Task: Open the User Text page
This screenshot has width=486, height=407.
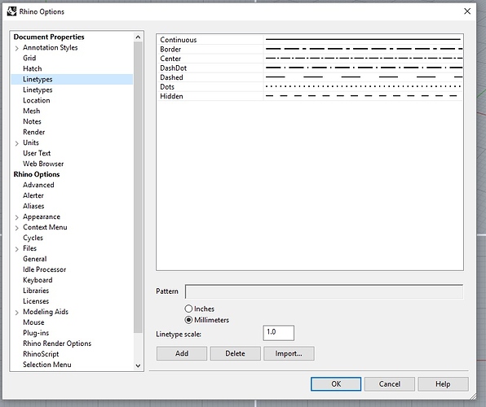Action: click(37, 153)
